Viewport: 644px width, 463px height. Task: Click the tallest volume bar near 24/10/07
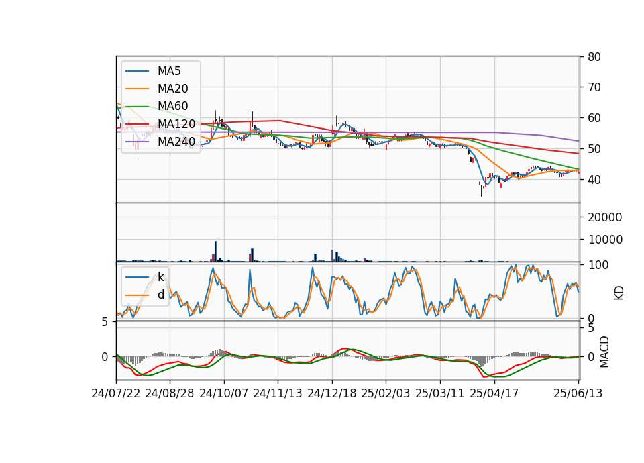pos(215,252)
